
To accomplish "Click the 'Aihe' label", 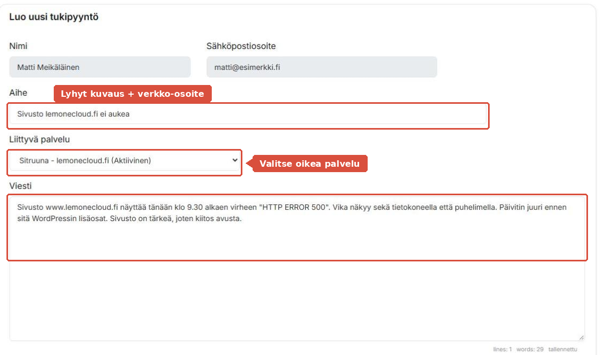I will pyautogui.click(x=18, y=93).
